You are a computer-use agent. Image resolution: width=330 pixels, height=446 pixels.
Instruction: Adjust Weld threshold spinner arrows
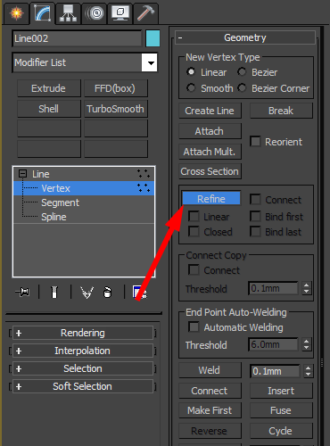308,371
